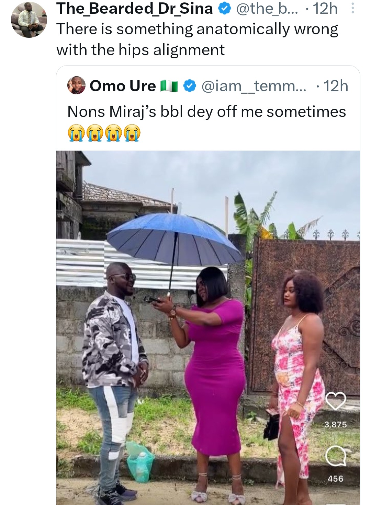Screen dimensions: 371x505
Task: Click the hips alignment tweet text
Action: coord(197,39)
